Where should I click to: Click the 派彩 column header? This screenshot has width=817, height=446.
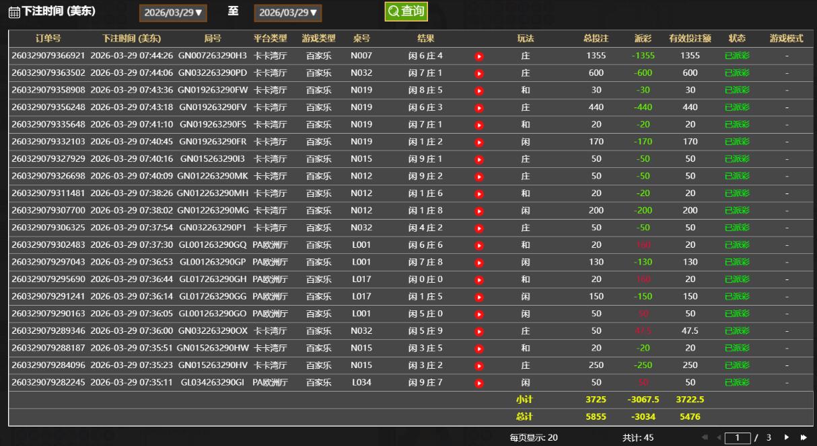(x=643, y=38)
